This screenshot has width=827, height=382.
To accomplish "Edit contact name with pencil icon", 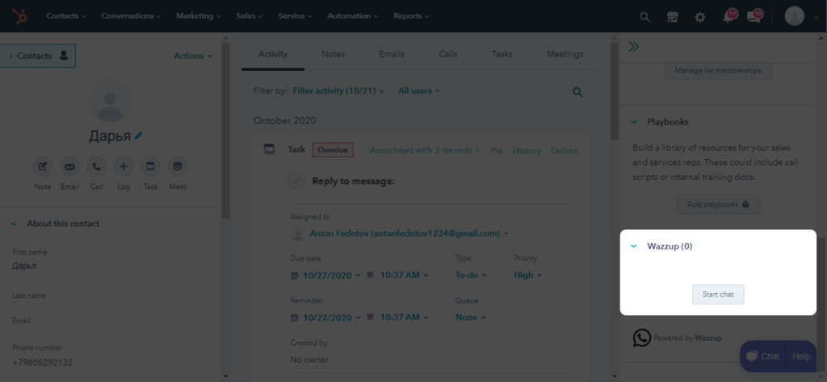I will click(139, 136).
